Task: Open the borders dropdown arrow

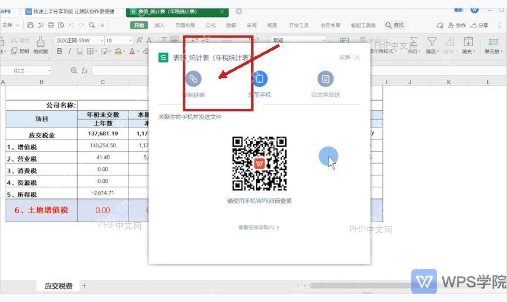Action: coord(96,51)
